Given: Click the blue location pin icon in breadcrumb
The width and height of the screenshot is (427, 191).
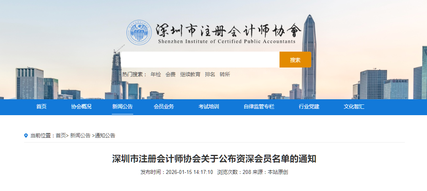Looking at the screenshot, I should pos(26,135).
